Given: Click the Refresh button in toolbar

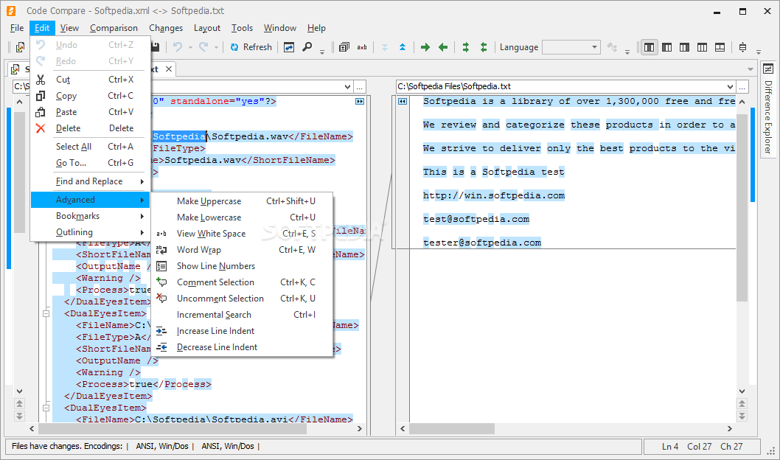Looking at the screenshot, I should pos(251,47).
